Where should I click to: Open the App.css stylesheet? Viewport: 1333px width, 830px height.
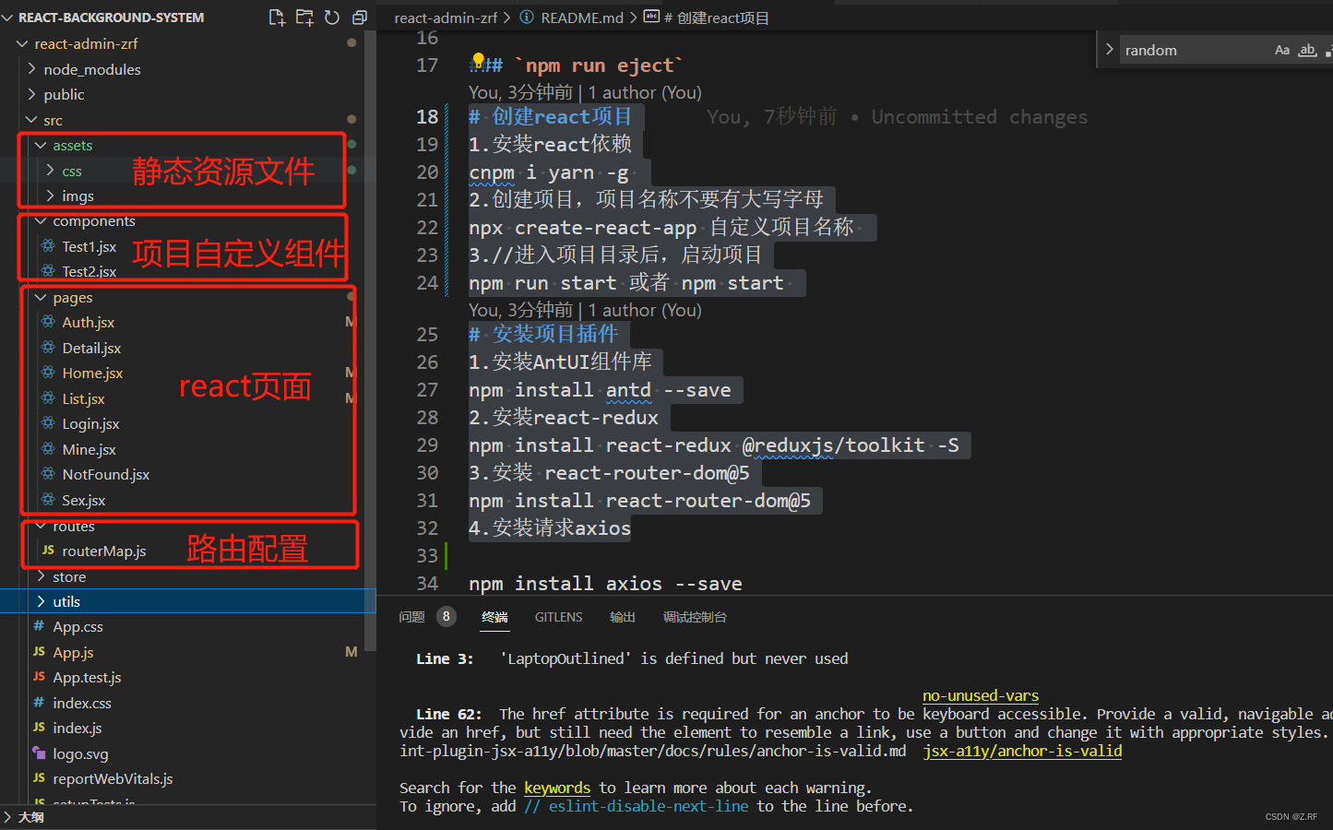[79, 626]
